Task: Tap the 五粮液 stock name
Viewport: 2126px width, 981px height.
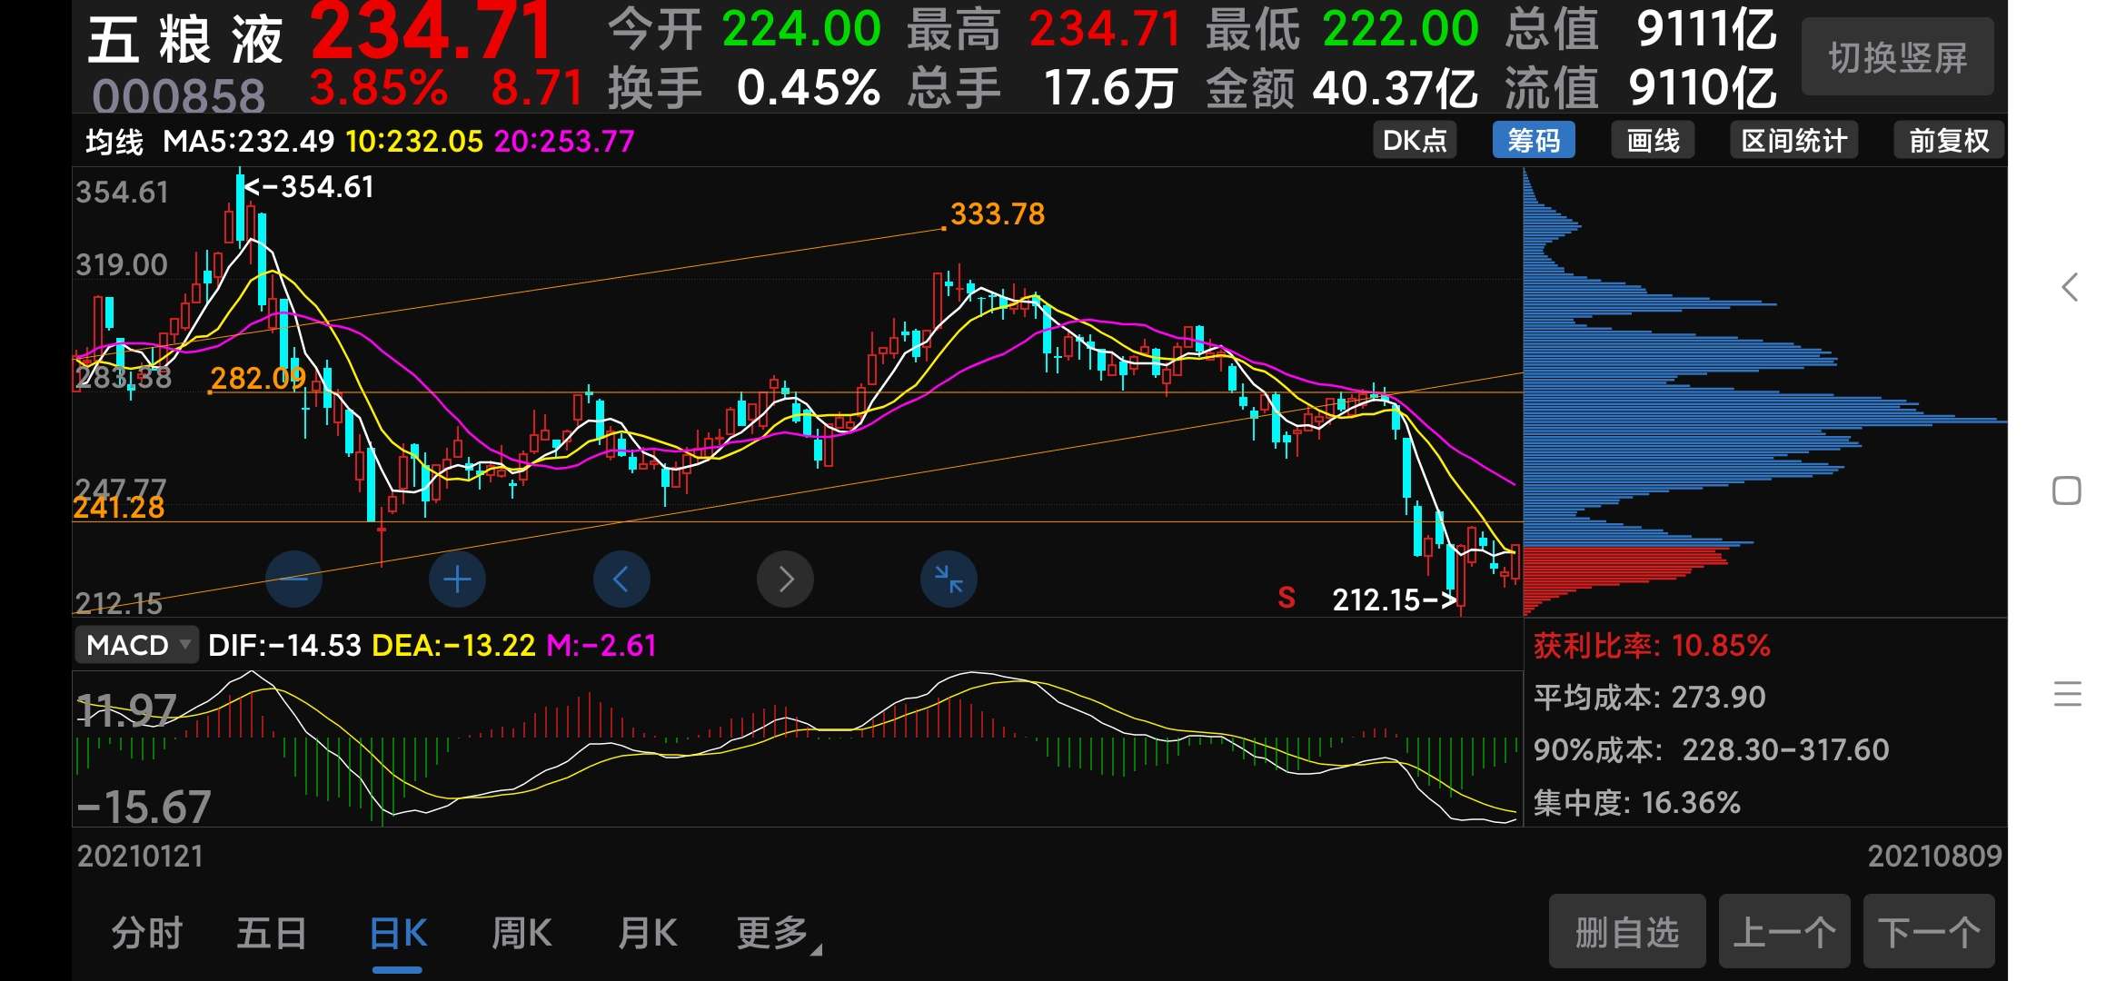Action: (x=185, y=40)
